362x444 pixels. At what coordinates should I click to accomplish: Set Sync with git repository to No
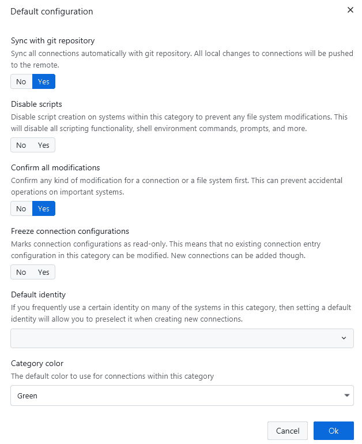pos(21,82)
